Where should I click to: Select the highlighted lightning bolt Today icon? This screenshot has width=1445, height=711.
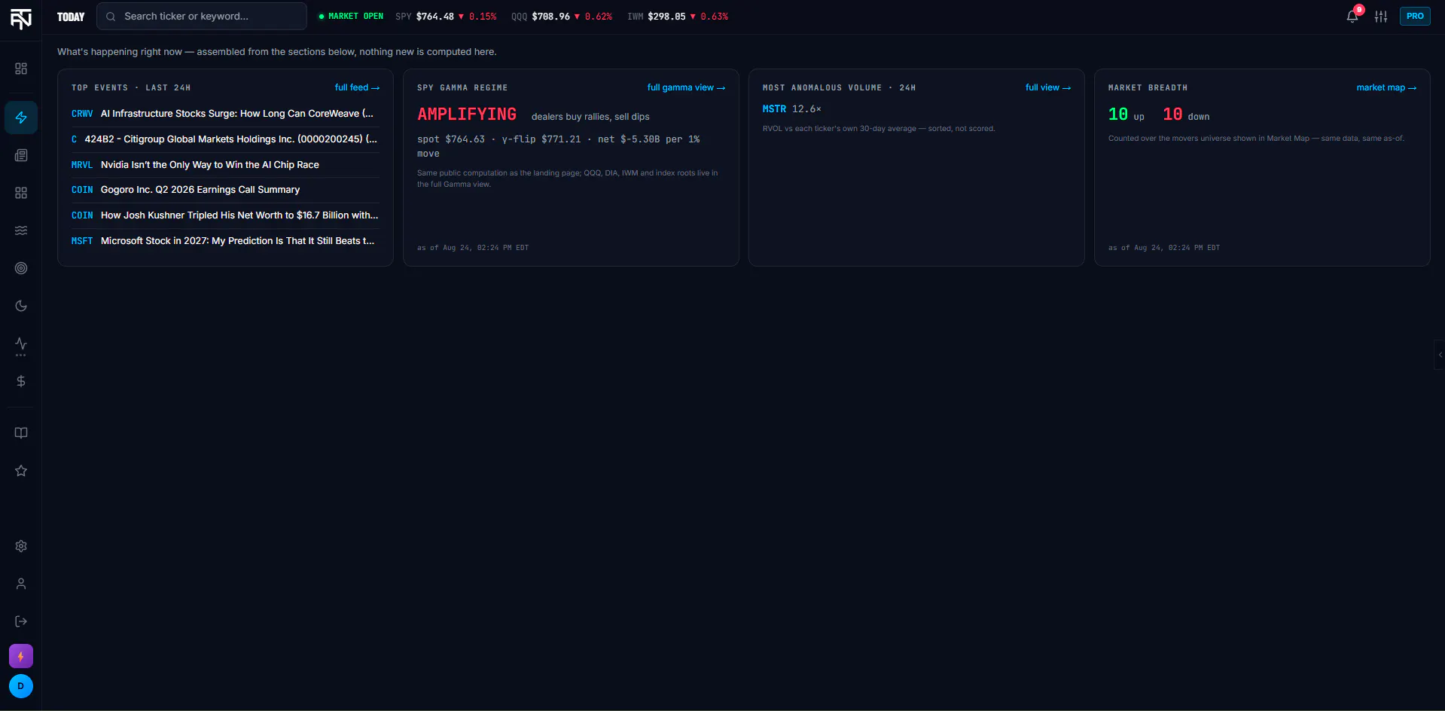click(21, 117)
